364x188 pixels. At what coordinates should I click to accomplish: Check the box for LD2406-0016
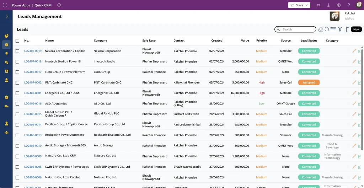(x=17, y=104)
